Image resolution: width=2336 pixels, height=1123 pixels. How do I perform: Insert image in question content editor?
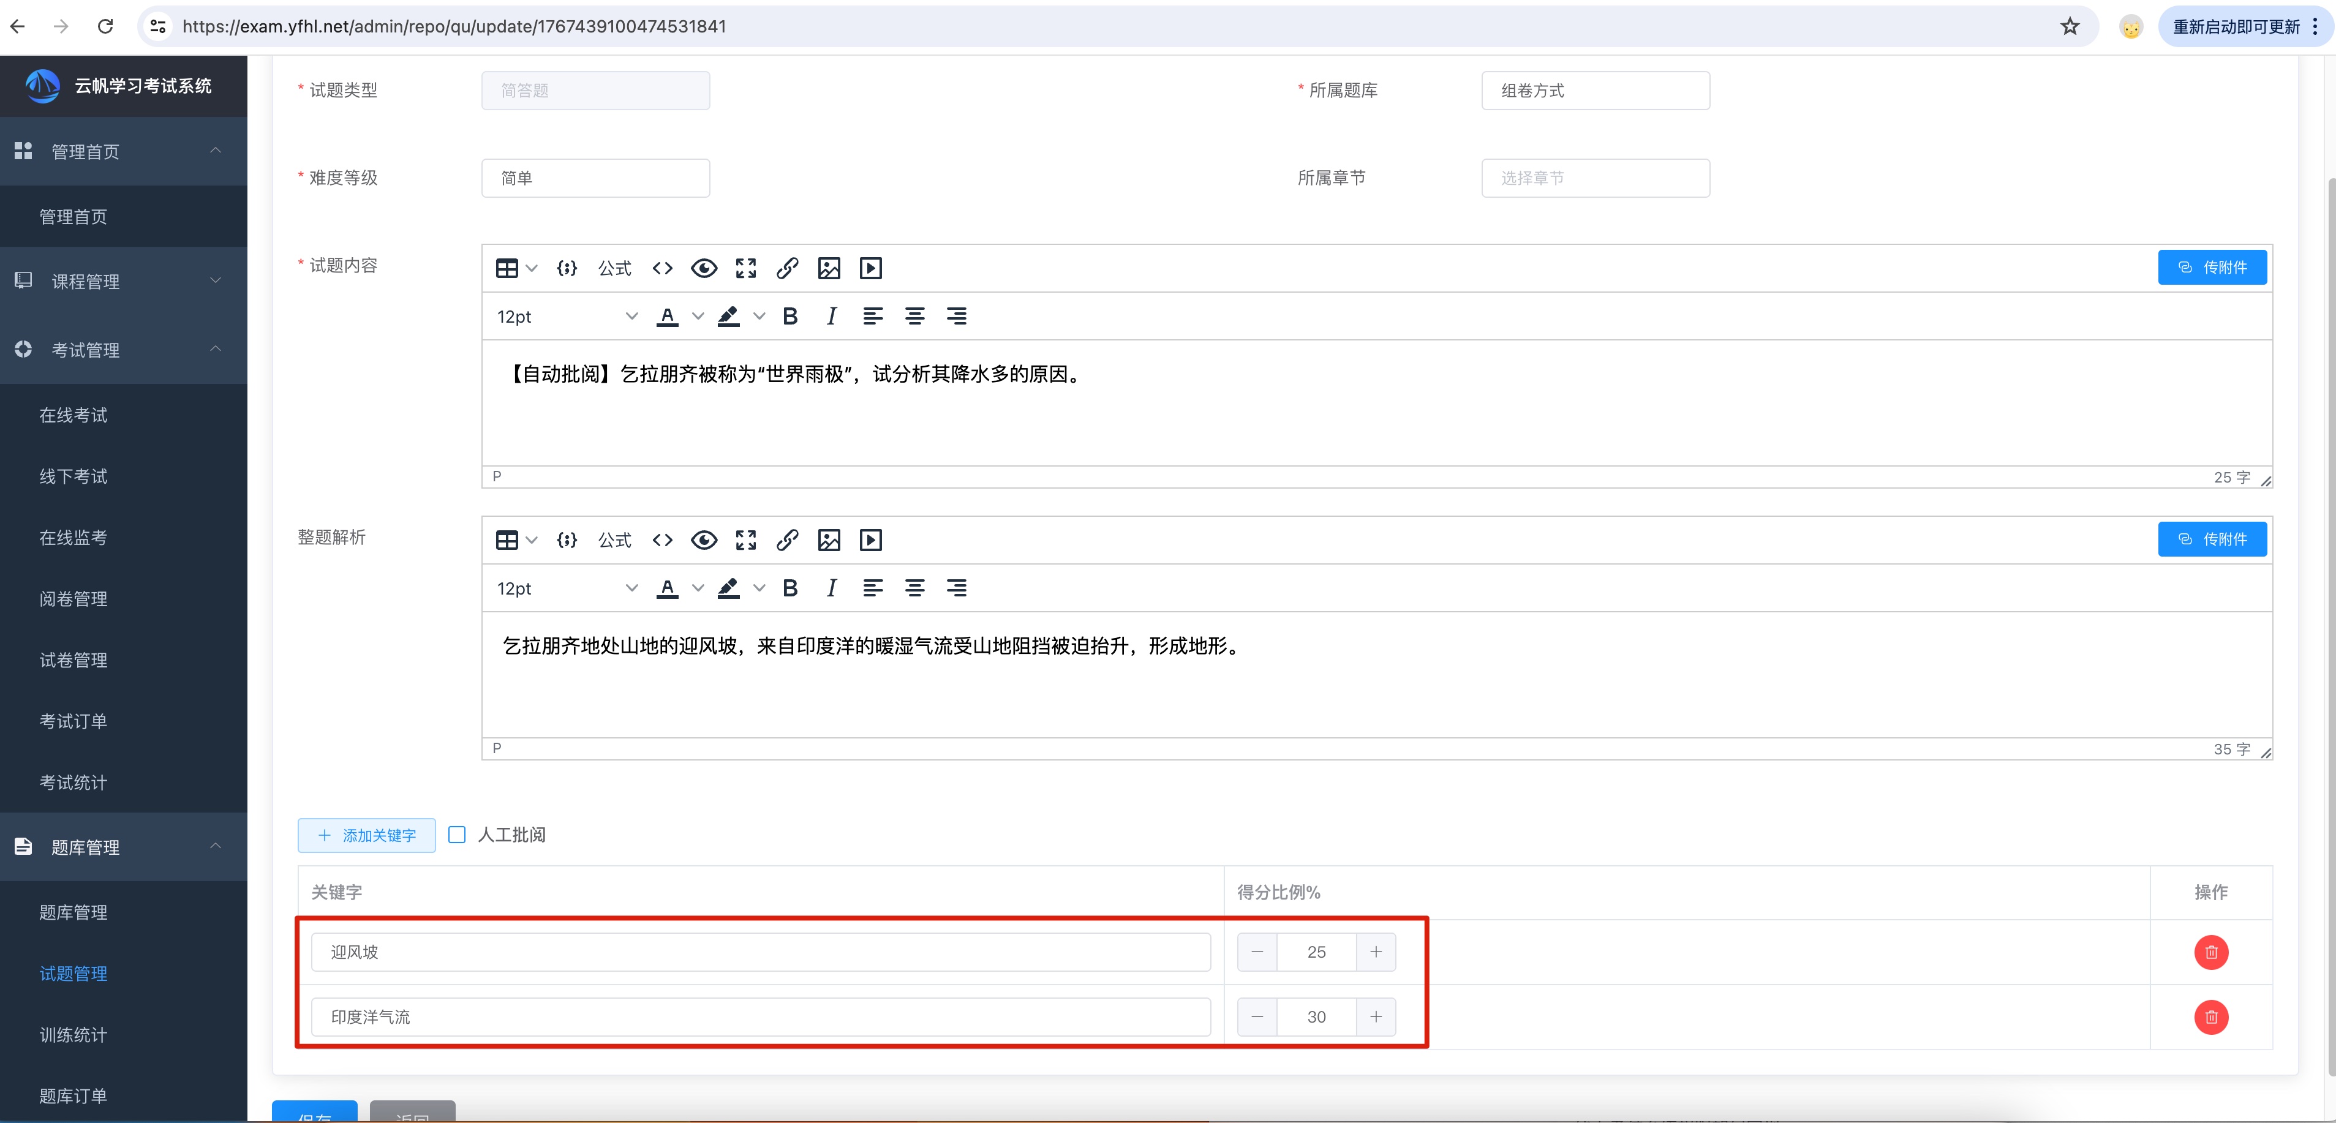coord(829,268)
